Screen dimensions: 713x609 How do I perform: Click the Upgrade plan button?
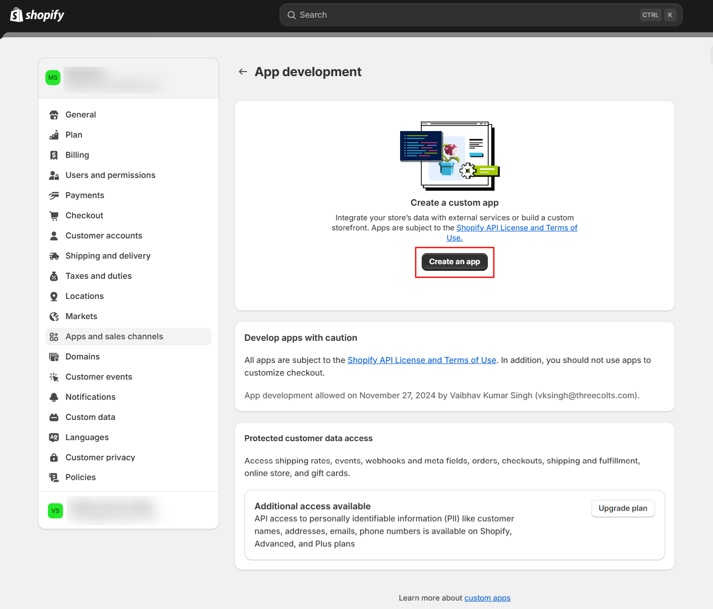coord(623,508)
